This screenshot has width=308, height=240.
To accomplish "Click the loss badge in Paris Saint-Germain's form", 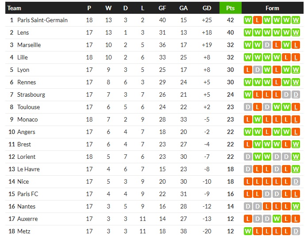I will pos(257,20).
